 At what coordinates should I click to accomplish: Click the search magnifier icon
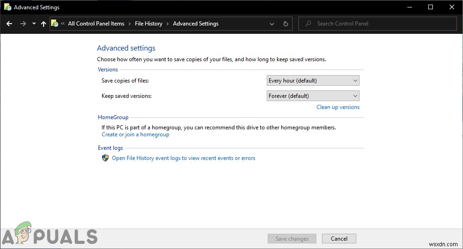[x=308, y=24]
